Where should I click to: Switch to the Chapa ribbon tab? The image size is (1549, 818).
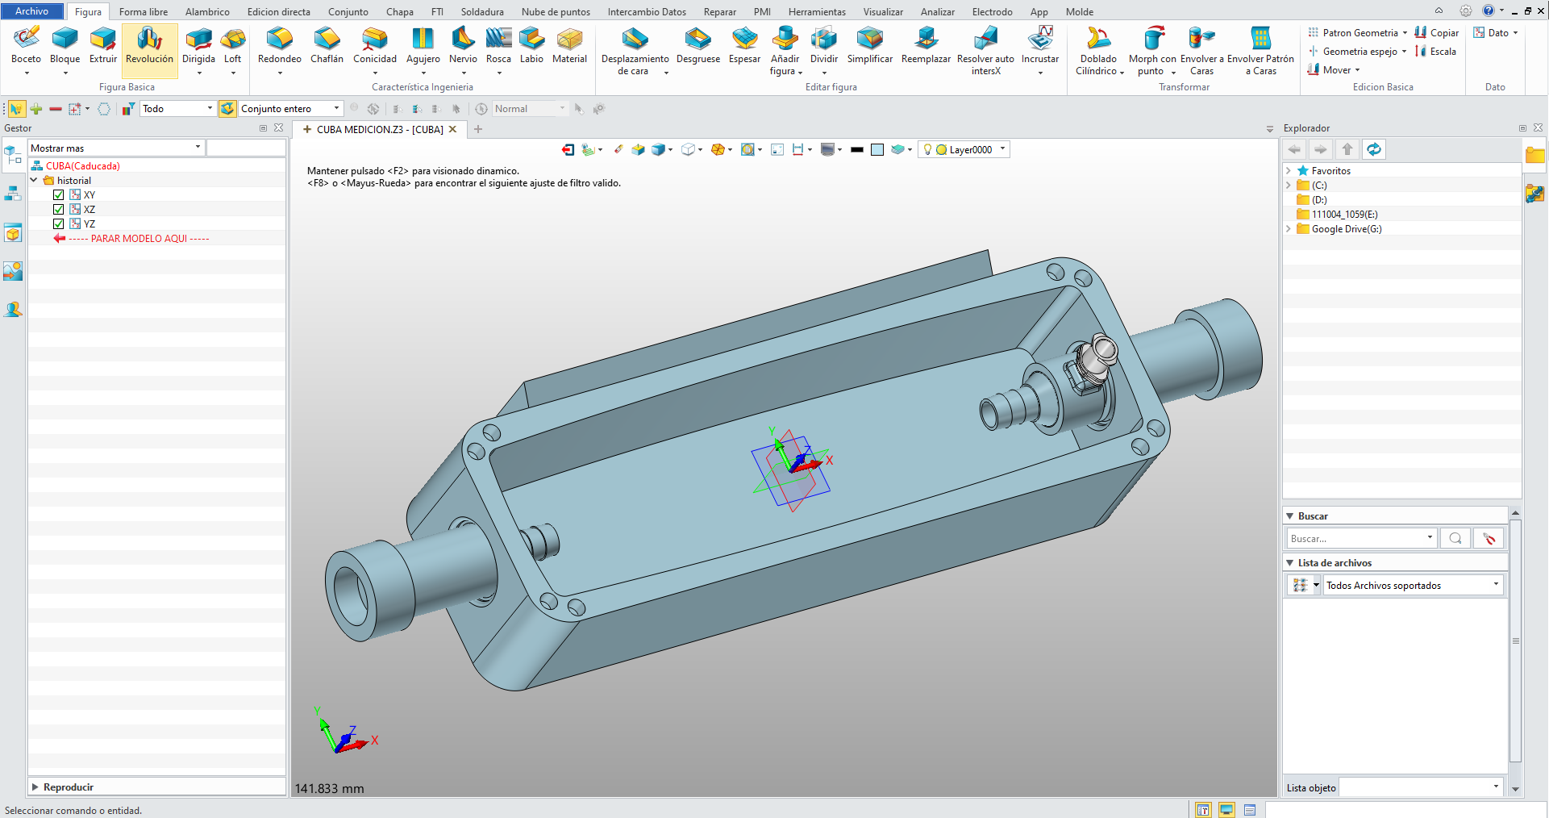399,11
